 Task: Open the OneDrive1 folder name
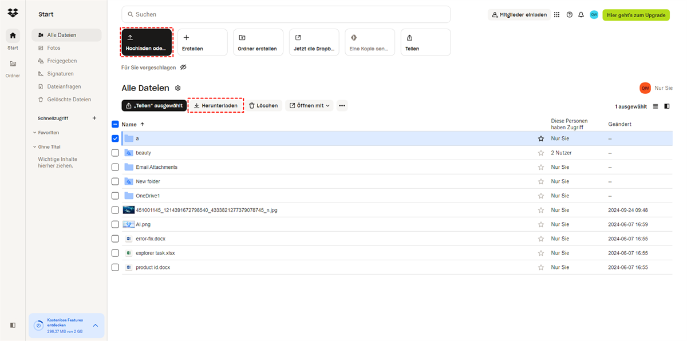coord(148,196)
